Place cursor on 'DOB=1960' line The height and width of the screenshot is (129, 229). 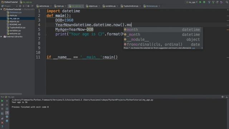point(64,20)
